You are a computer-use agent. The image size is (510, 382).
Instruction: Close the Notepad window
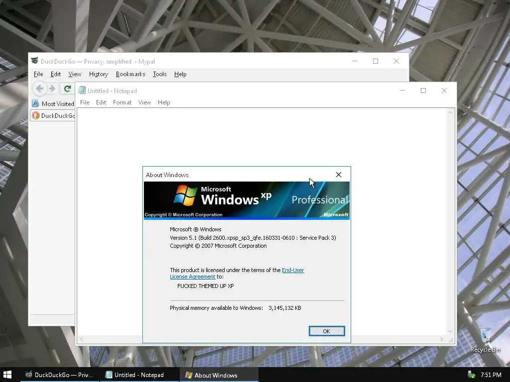pos(444,91)
